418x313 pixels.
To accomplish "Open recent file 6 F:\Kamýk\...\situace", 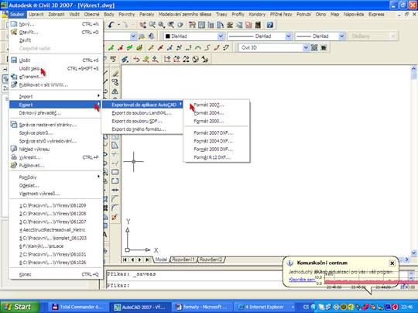I will [56, 246].
